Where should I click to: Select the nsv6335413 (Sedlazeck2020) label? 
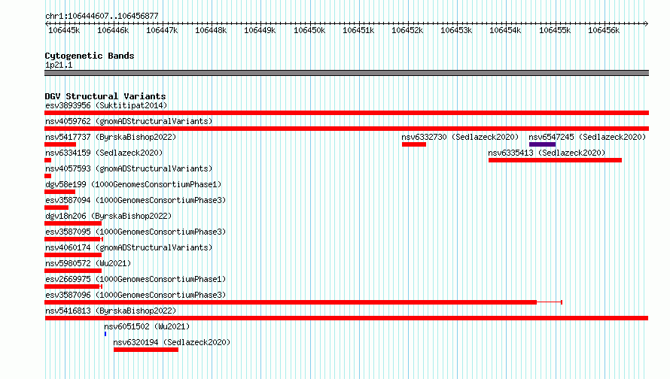pos(547,153)
